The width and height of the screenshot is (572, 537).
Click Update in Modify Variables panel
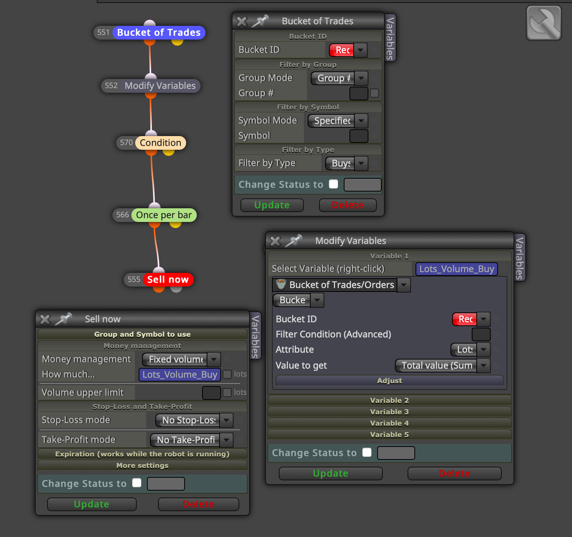(331, 474)
